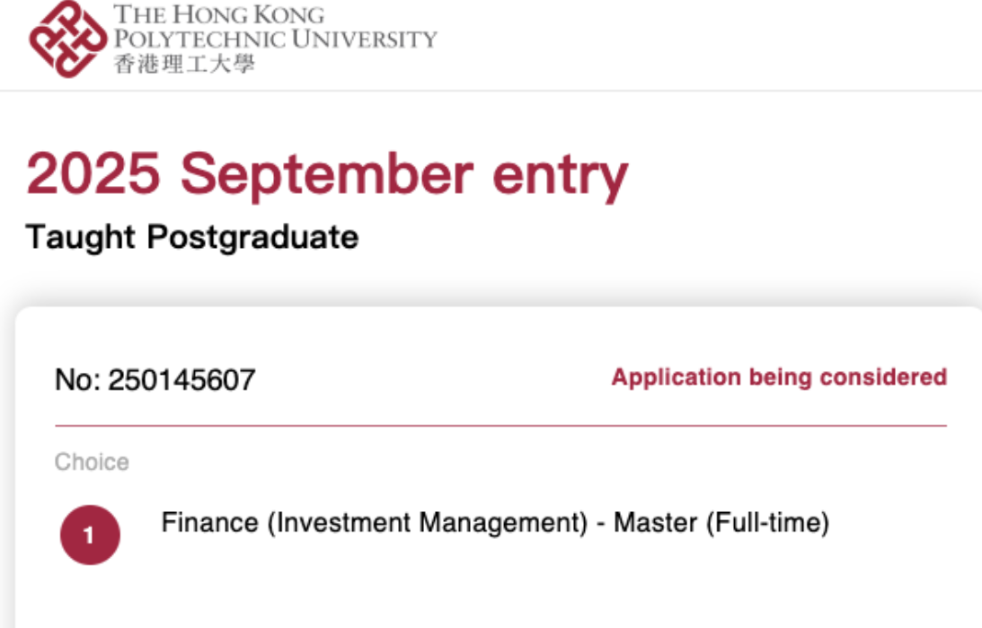Click "(Full-time)" in the programme name
The image size is (982, 628).
(x=768, y=522)
